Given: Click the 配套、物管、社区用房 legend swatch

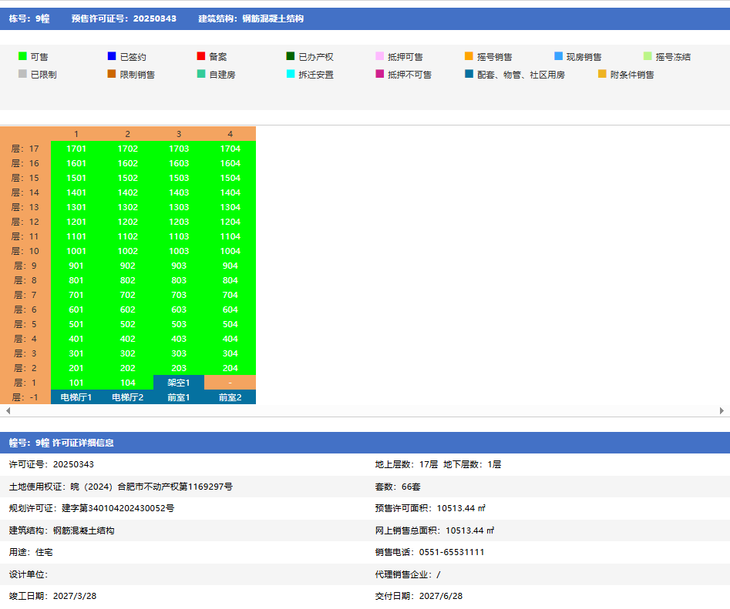Looking at the screenshot, I should (469, 74).
